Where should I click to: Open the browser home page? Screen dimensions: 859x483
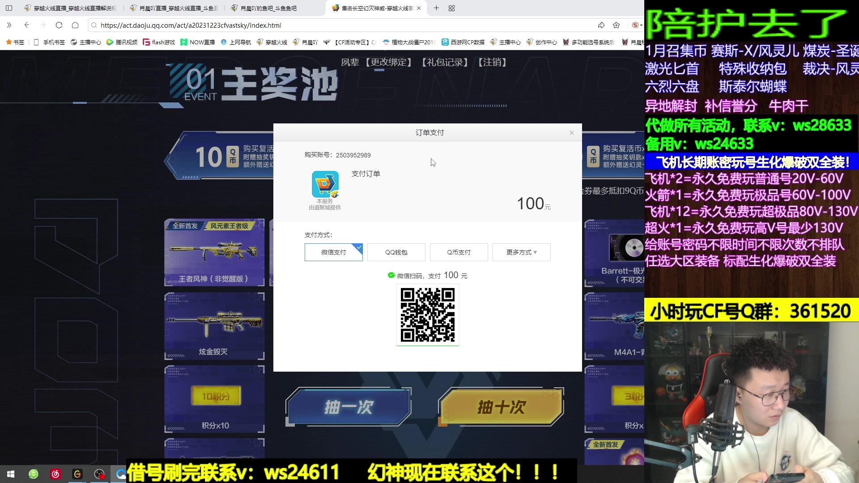pyautogui.click(x=75, y=25)
